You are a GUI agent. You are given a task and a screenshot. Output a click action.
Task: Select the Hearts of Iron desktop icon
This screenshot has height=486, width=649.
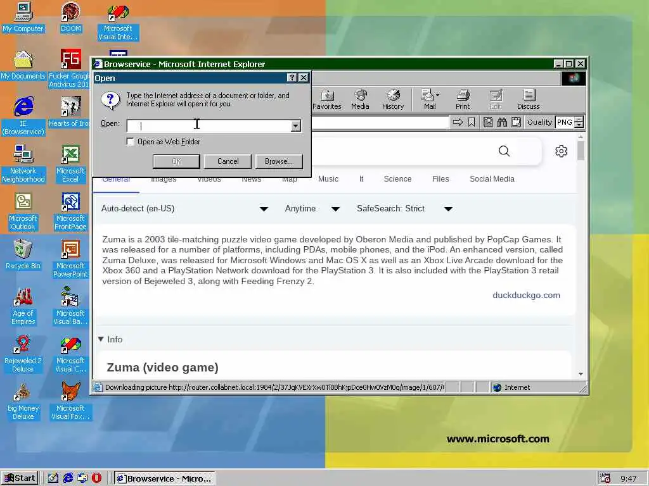point(70,113)
